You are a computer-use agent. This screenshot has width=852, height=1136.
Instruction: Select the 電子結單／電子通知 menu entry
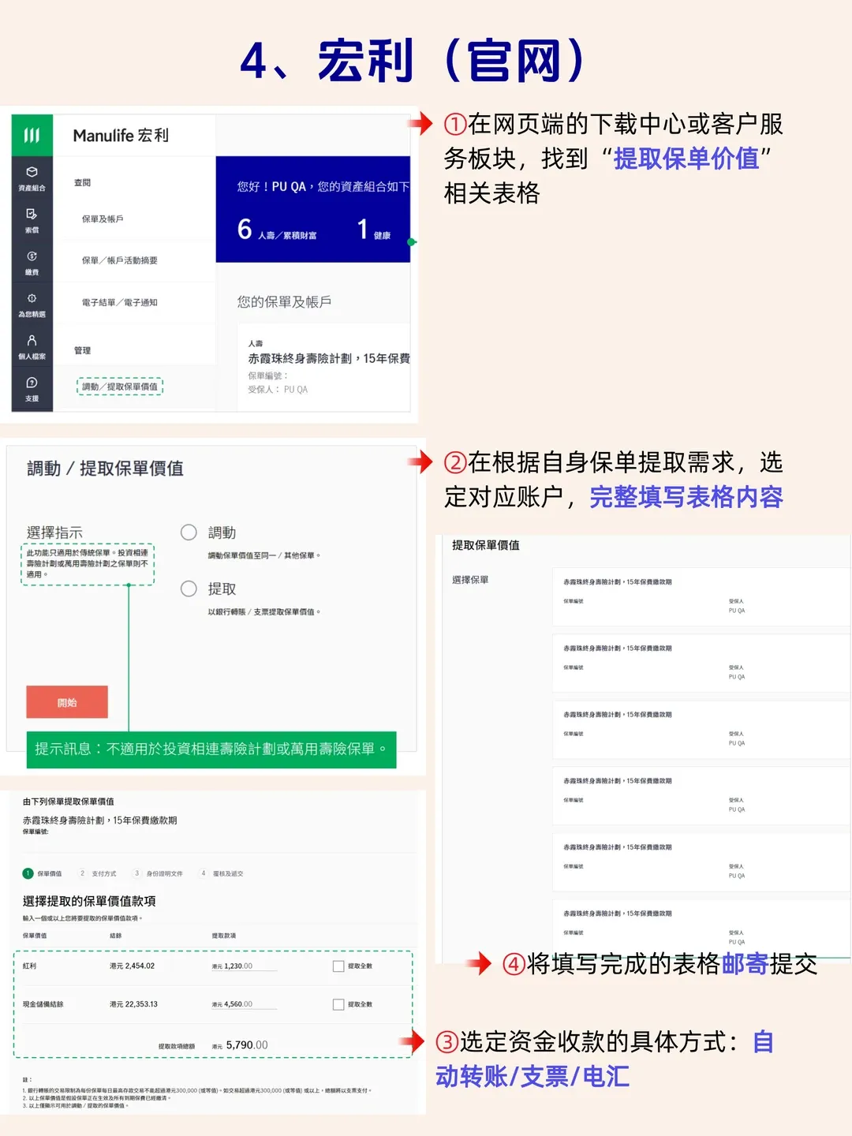click(120, 302)
